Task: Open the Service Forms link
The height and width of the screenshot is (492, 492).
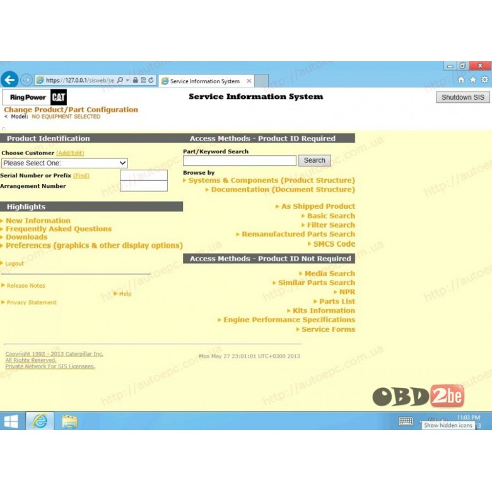Action: [x=329, y=329]
